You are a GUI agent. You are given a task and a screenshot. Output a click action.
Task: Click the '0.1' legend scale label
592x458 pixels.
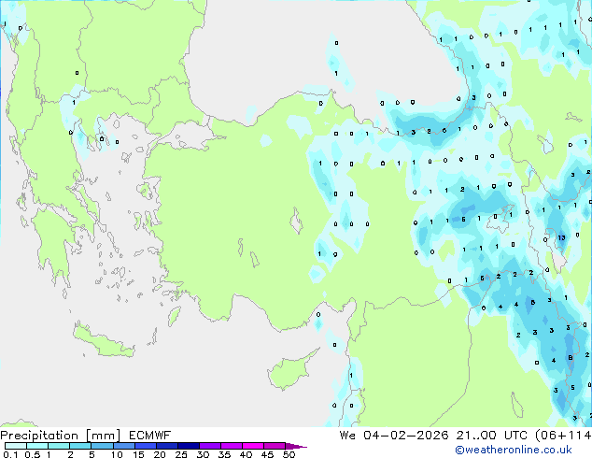pyautogui.click(x=10, y=454)
